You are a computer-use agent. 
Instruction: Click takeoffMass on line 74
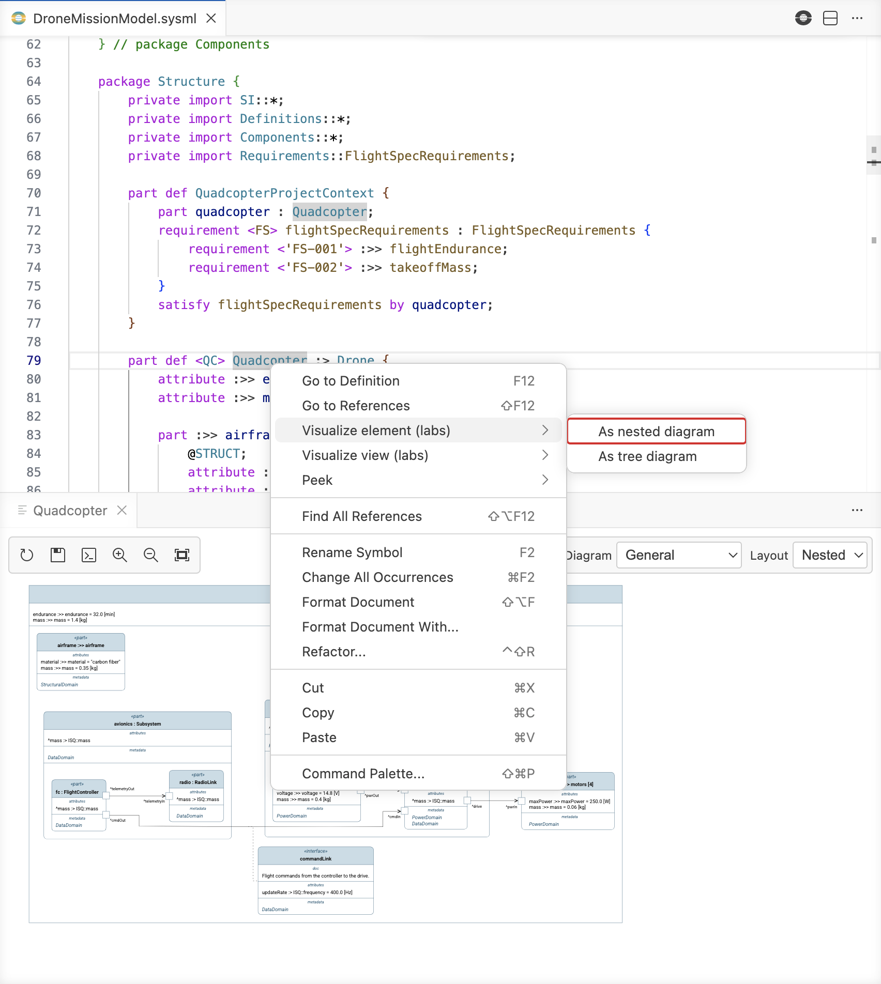click(430, 267)
